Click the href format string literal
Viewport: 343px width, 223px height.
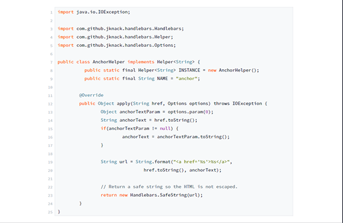click(x=201, y=162)
